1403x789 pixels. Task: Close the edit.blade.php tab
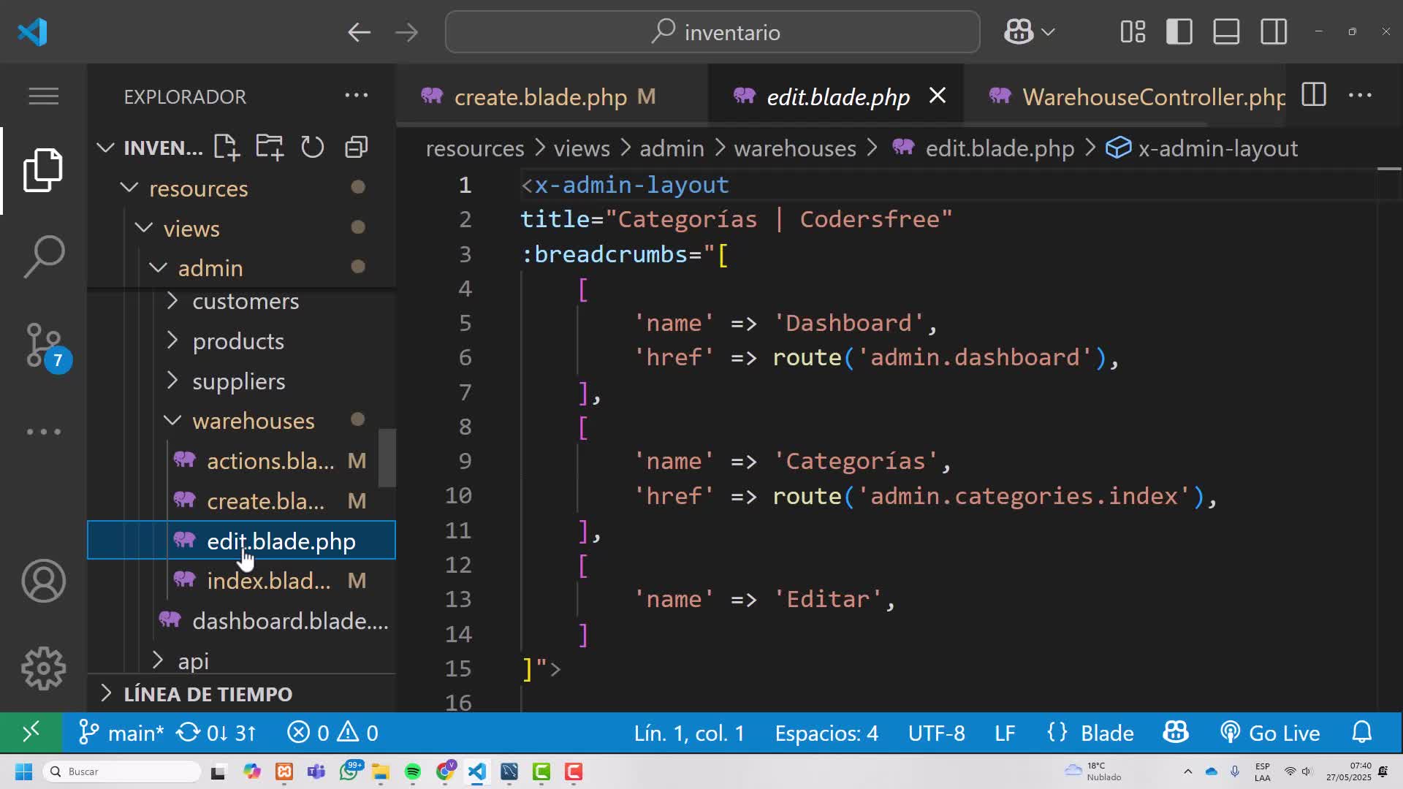coord(938,96)
